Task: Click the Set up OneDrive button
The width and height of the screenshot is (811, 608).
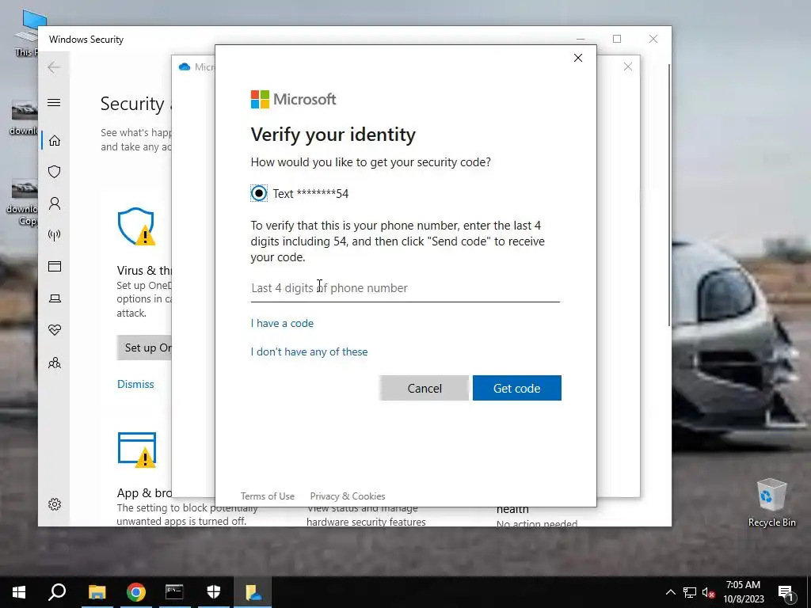Action: [144, 348]
